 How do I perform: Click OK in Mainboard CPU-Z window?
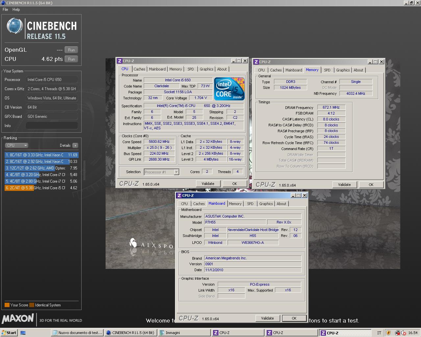(x=294, y=318)
